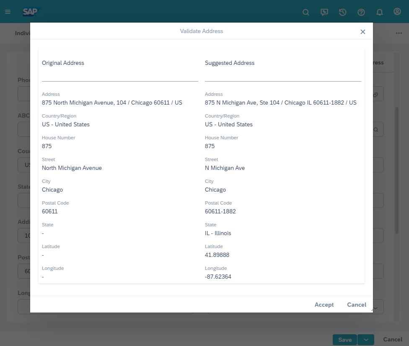Open the three-dot more options menu
This screenshot has width=409, height=346.
[x=399, y=33]
